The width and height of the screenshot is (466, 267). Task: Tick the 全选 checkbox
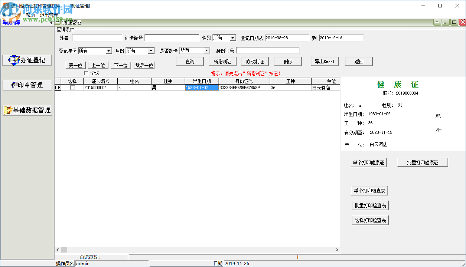[86, 73]
